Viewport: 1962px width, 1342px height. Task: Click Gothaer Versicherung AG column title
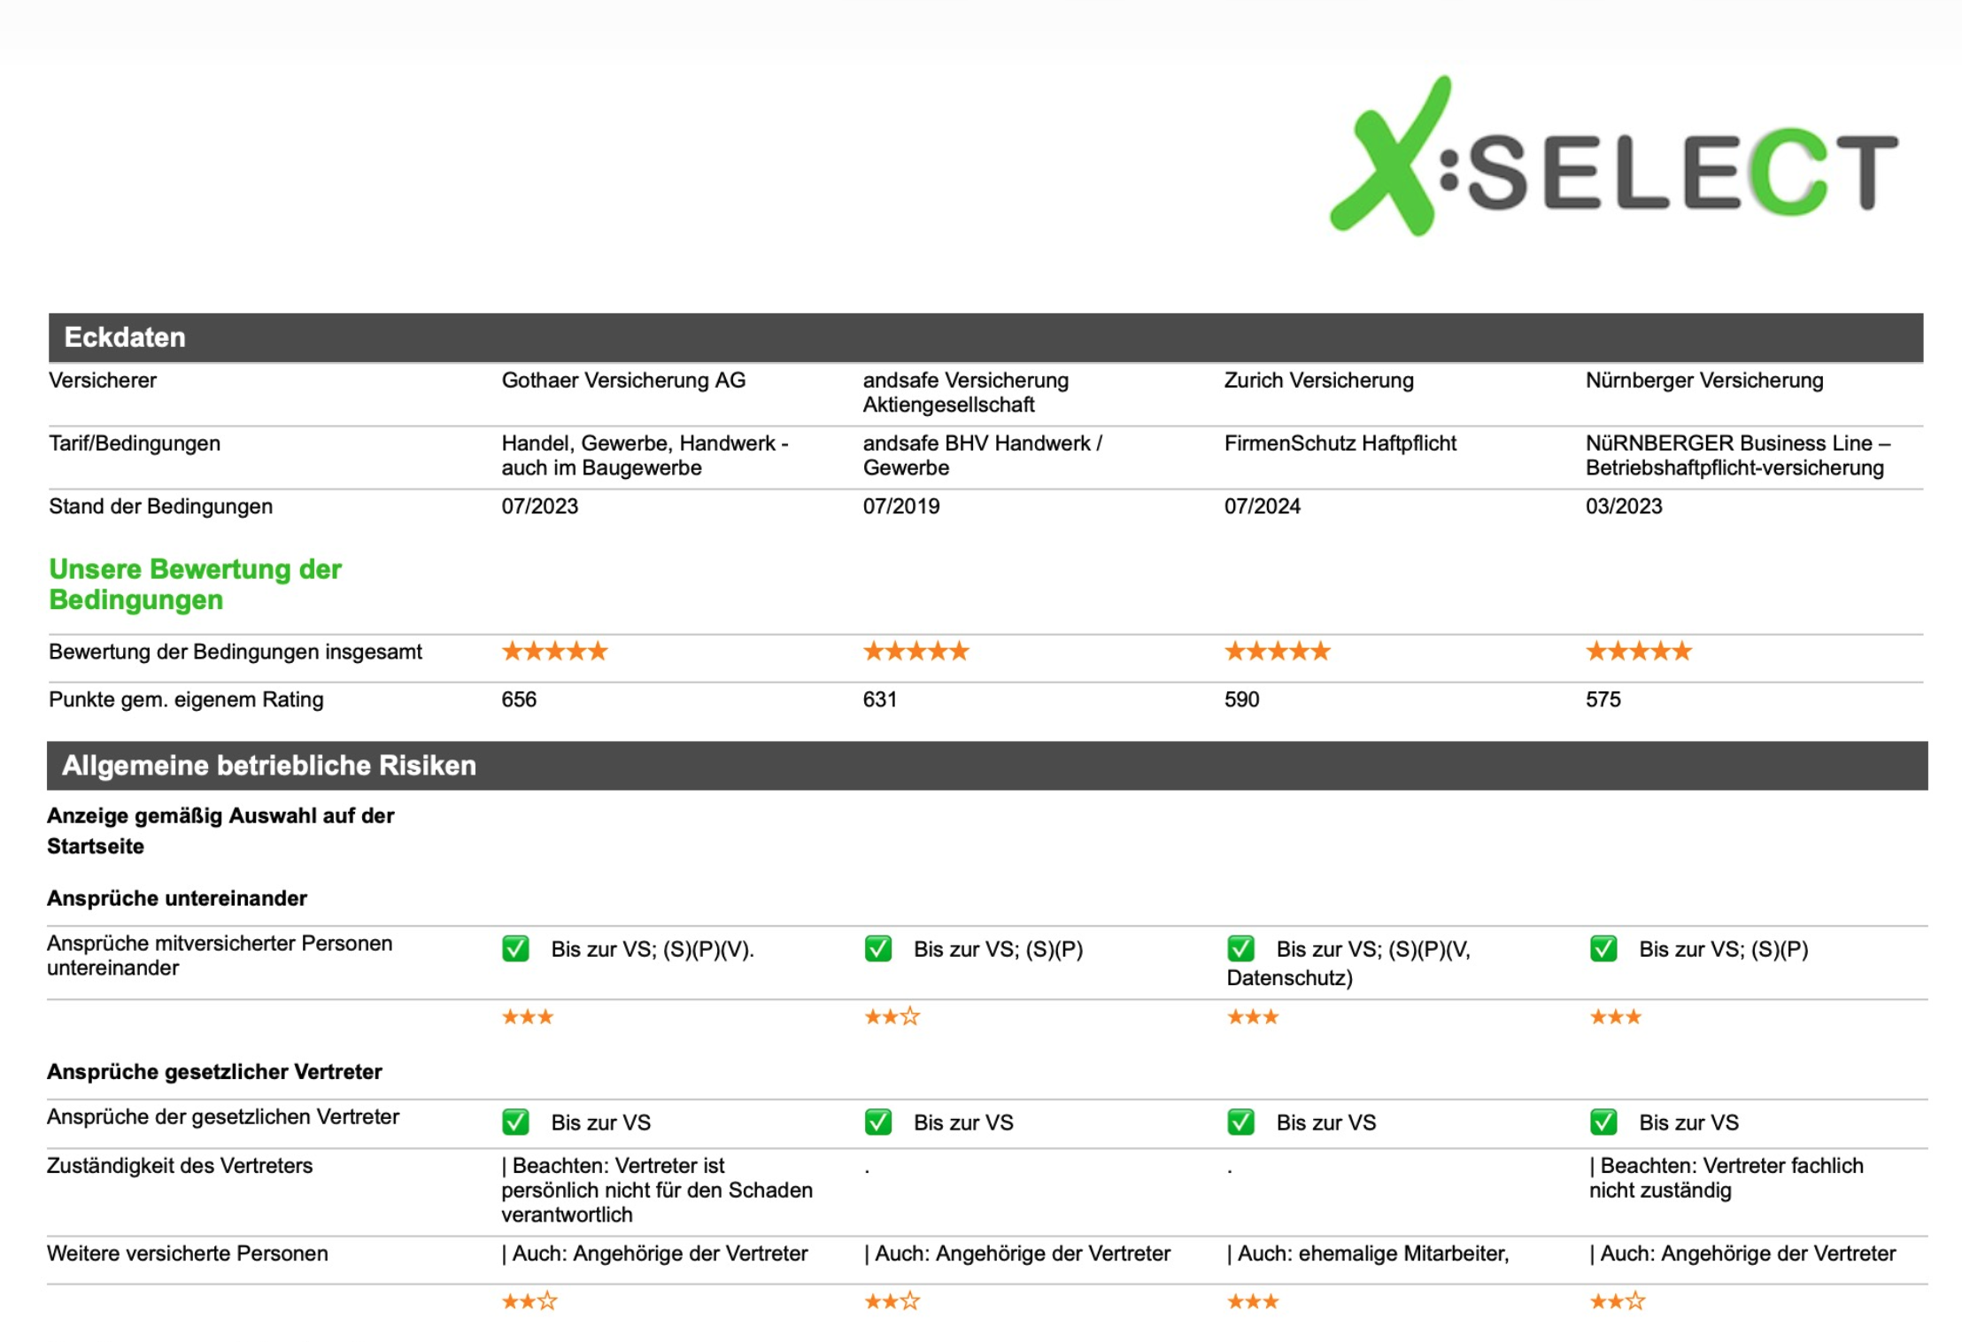click(623, 381)
